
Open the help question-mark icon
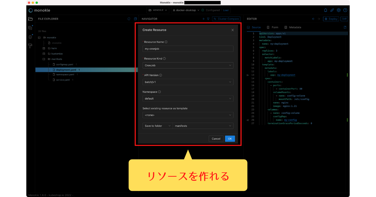click(345, 10)
